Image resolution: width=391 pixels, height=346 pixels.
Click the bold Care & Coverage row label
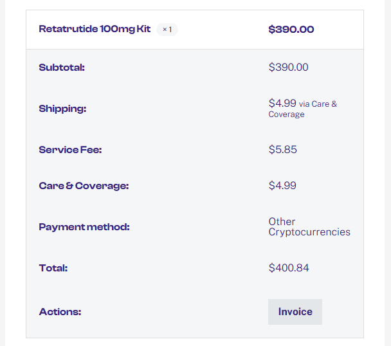pos(84,186)
